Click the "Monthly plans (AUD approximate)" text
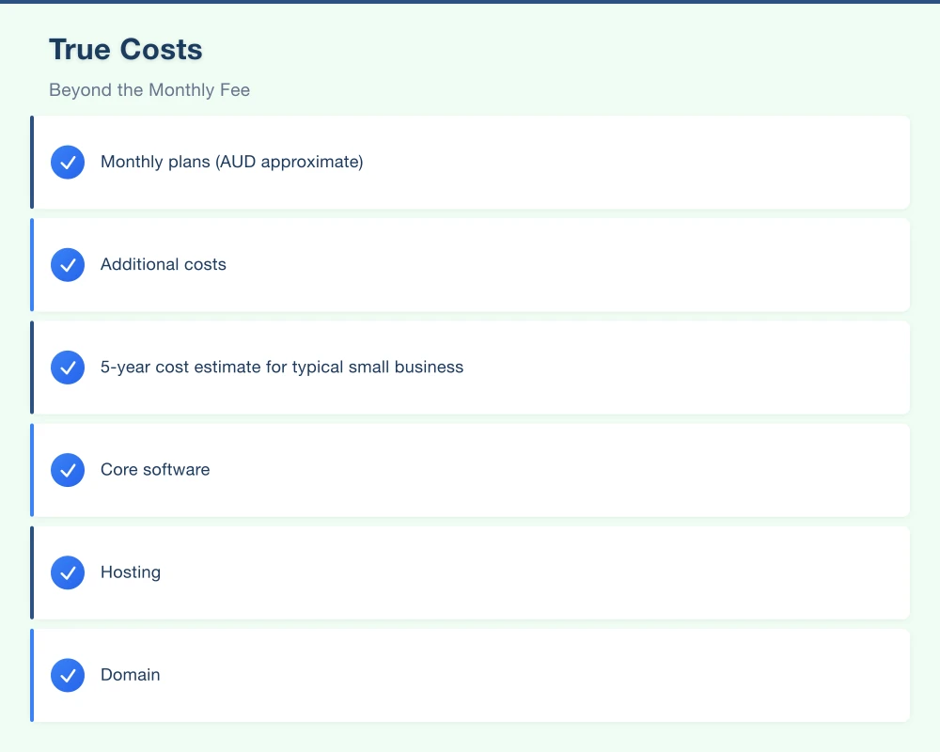This screenshot has height=752, width=940. point(231,163)
